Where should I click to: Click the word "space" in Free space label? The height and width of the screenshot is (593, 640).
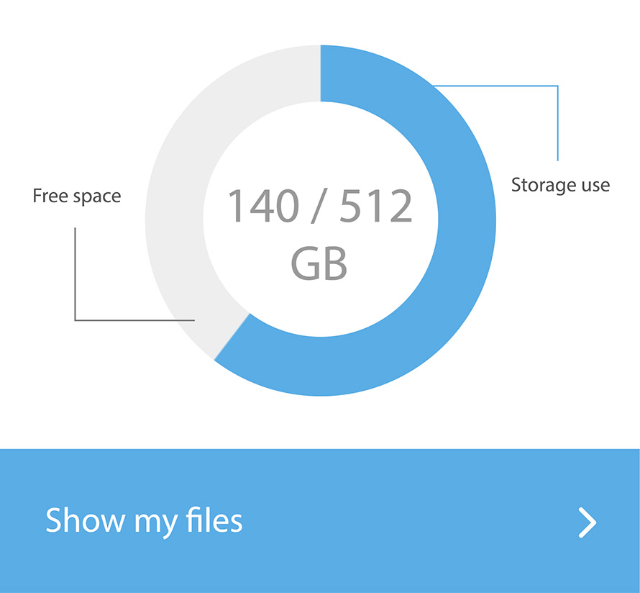pyautogui.click(x=98, y=196)
